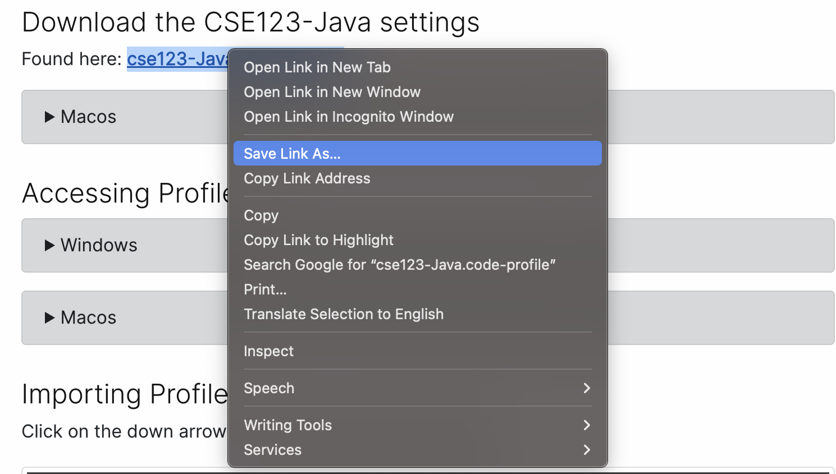The image size is (836, 474).
Task: Open Link in New Window
Action: click(x=332, y=91)
